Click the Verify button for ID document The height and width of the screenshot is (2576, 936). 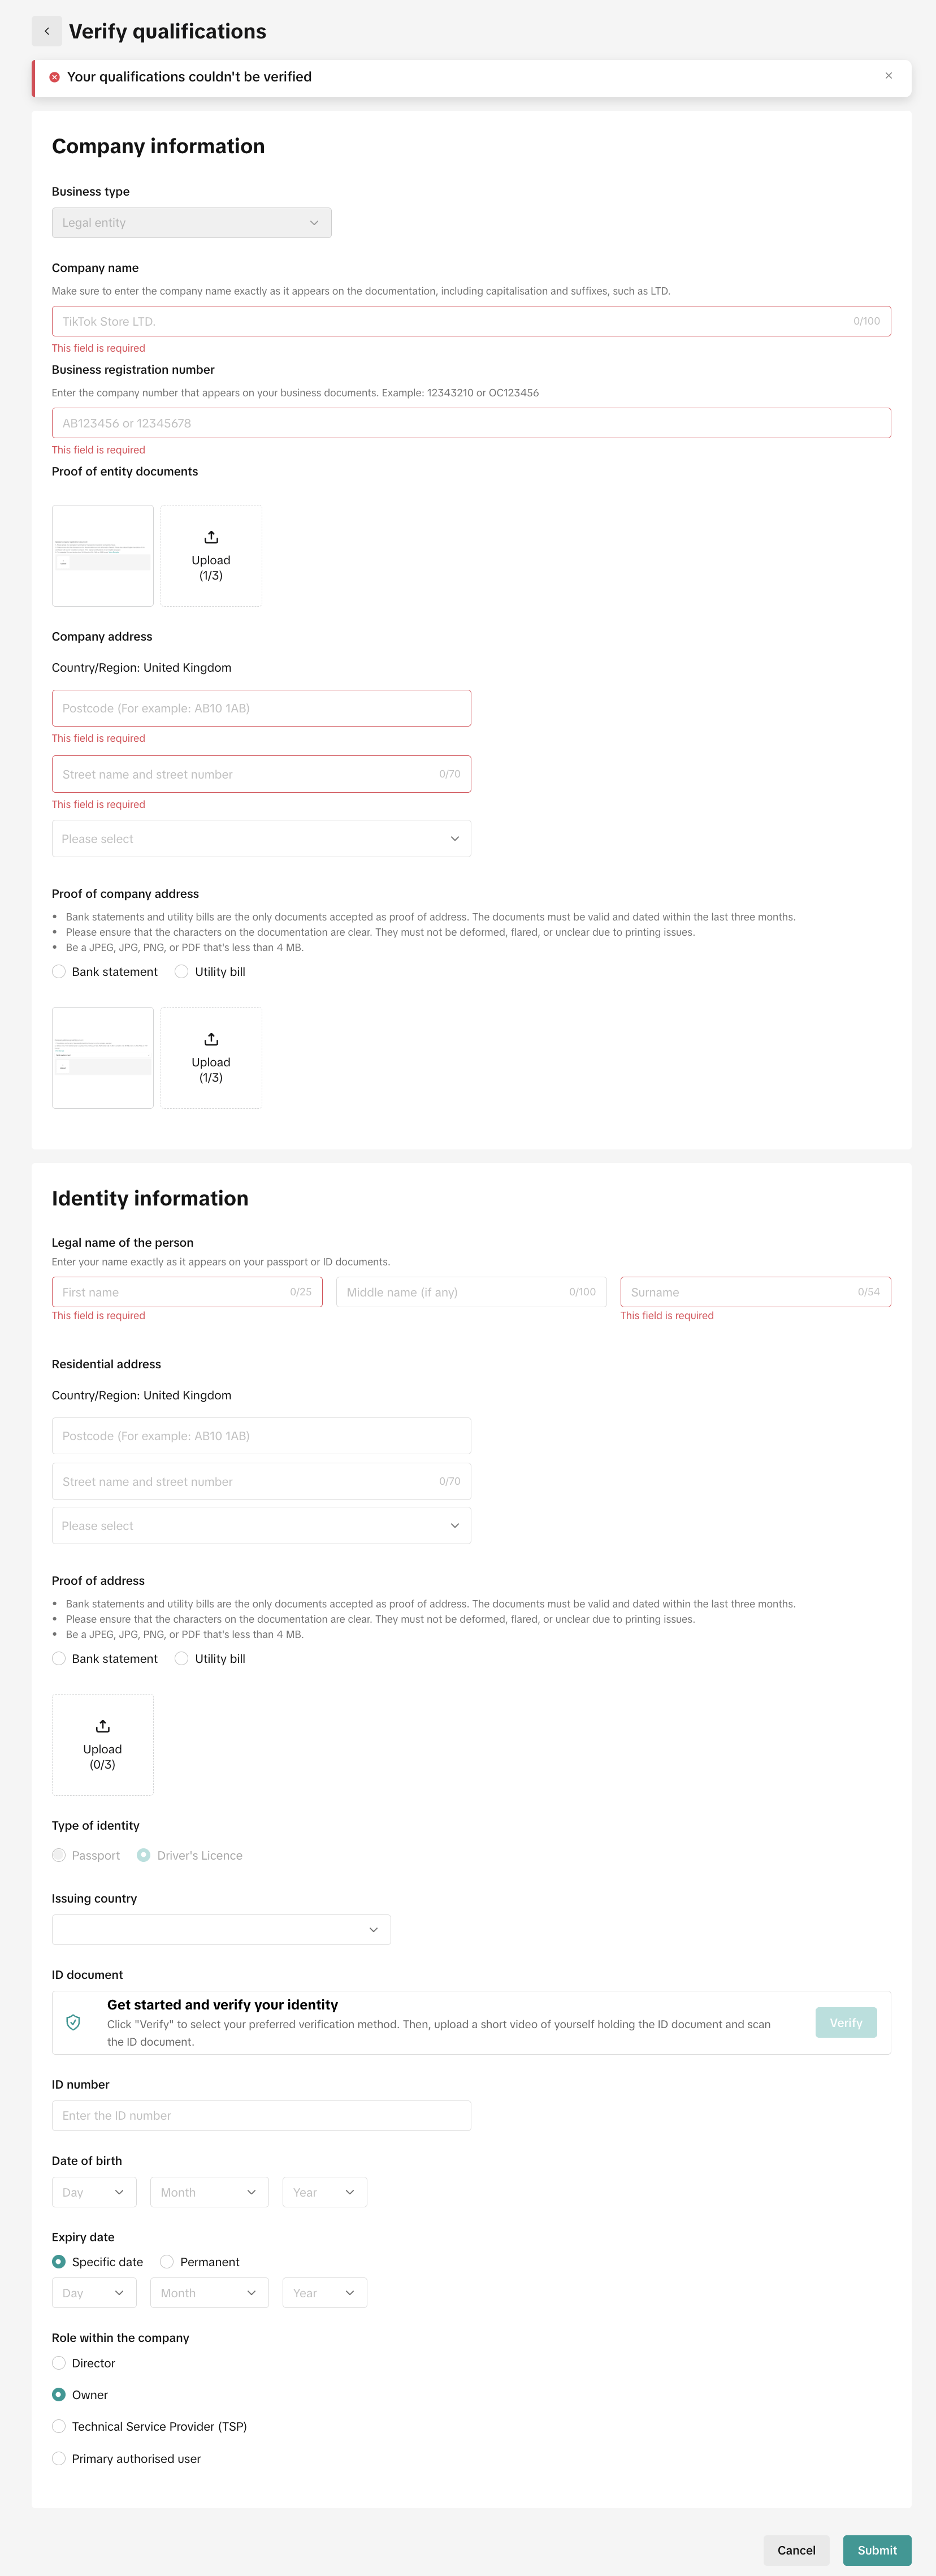point(846,2023)
